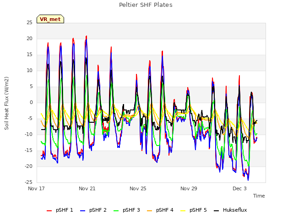This screenshot has height=219, width=293.
Task: Click the Nov 29 x-axis tick label
Action: (x=189, y=188)
